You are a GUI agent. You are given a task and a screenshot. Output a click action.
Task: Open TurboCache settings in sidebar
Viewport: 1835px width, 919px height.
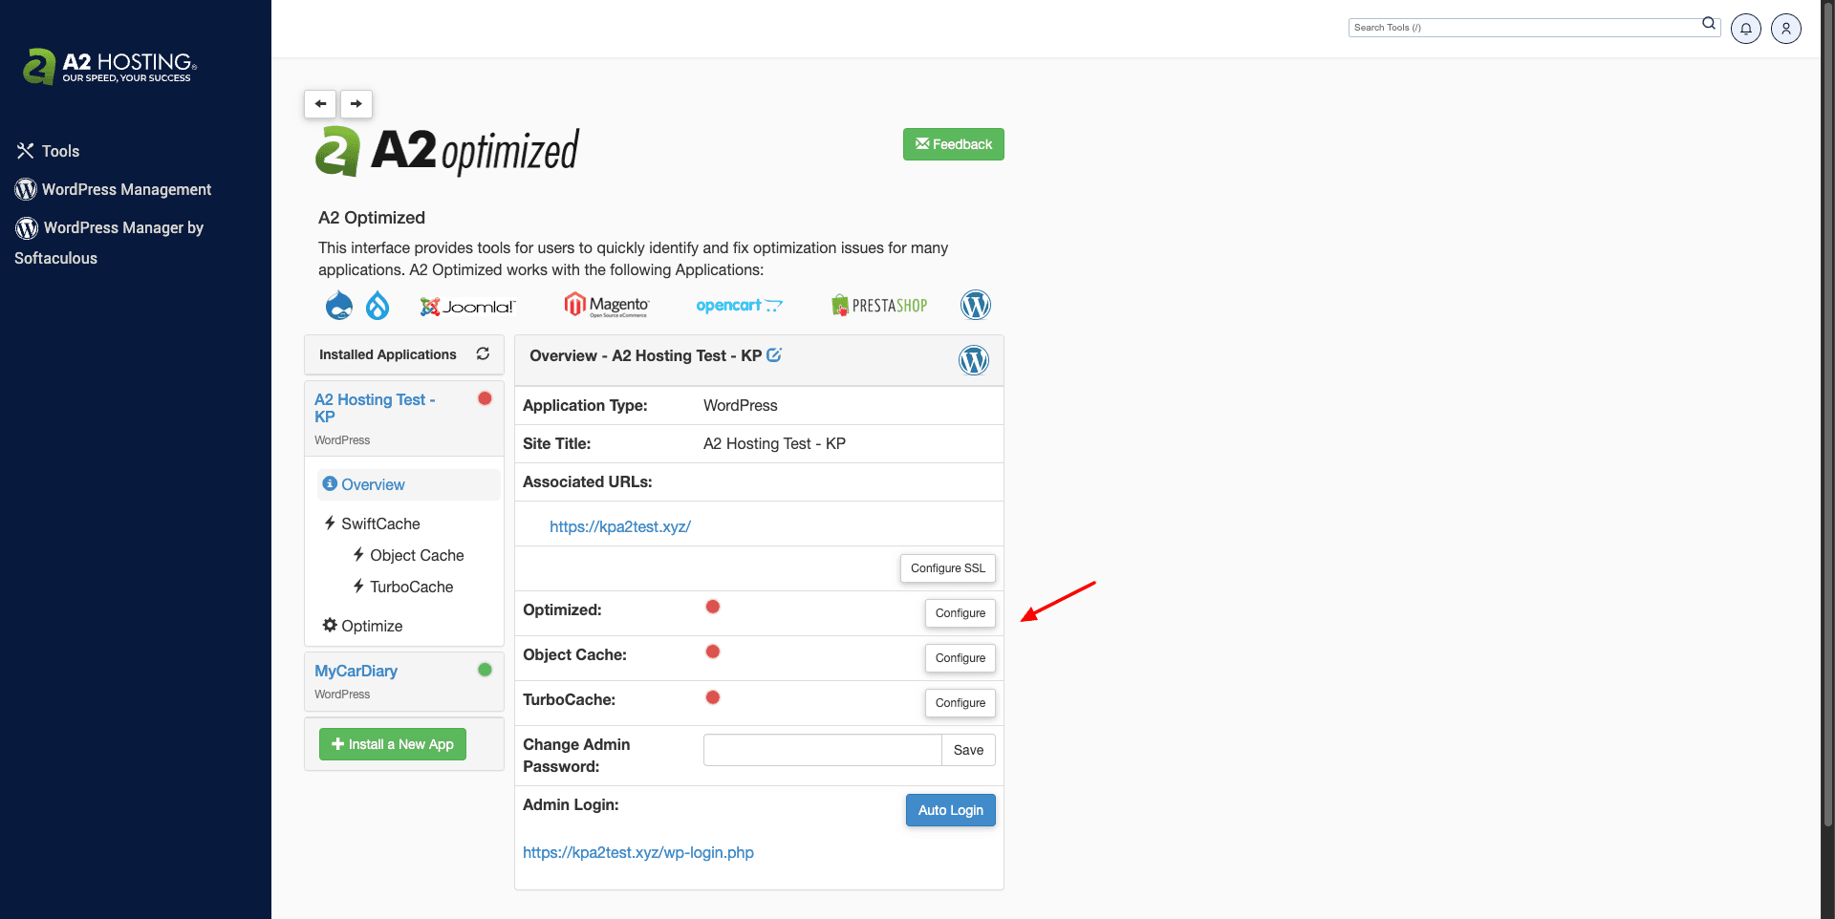[411, 587]
